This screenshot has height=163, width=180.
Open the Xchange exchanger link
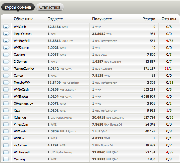[x=20, y=117]
